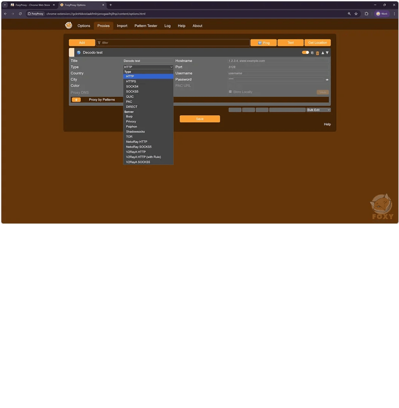Click the color swatch beside Decodo test
399x408 pixels.
pos(72,53)
